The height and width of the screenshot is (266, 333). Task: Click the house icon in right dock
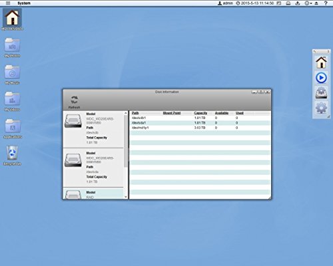tap(321, 63)
